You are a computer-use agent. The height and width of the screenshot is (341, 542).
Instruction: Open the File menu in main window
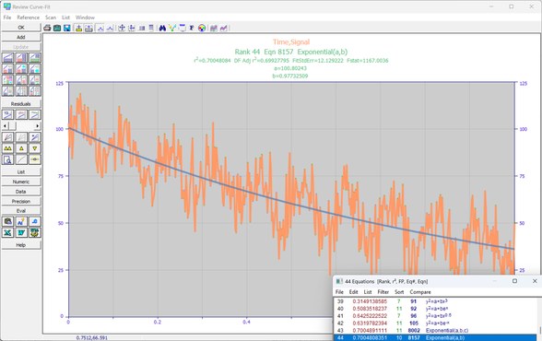point(7,18)
